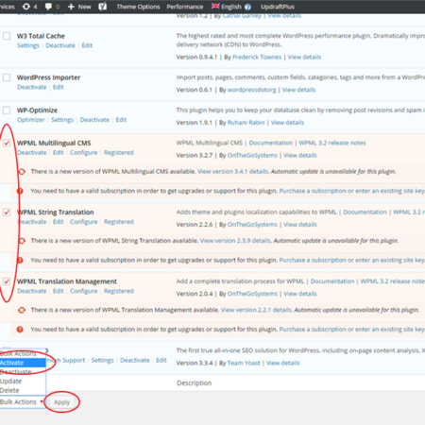Open Ruhani Rabin author link
This screenshot has width=425, height=425.
246,123
